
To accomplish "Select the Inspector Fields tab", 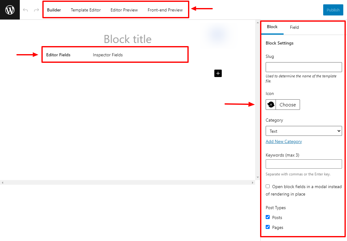I will (108, 55).
